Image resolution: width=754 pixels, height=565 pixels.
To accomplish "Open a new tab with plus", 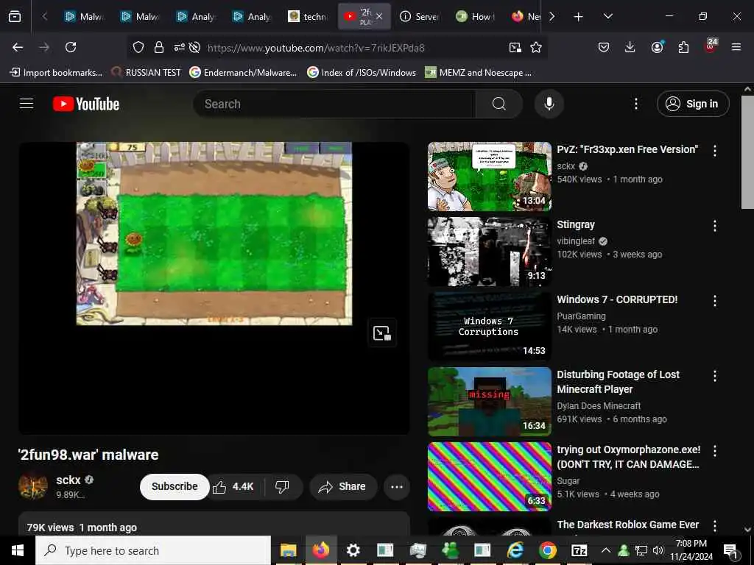I will [x=579, y=17].
